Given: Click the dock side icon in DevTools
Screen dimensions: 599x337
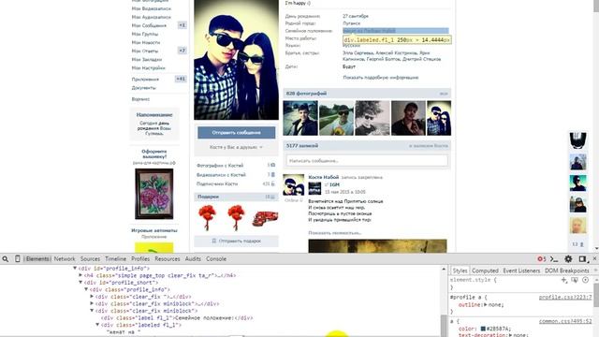Looking at the screenshot, I should (582, 259).
